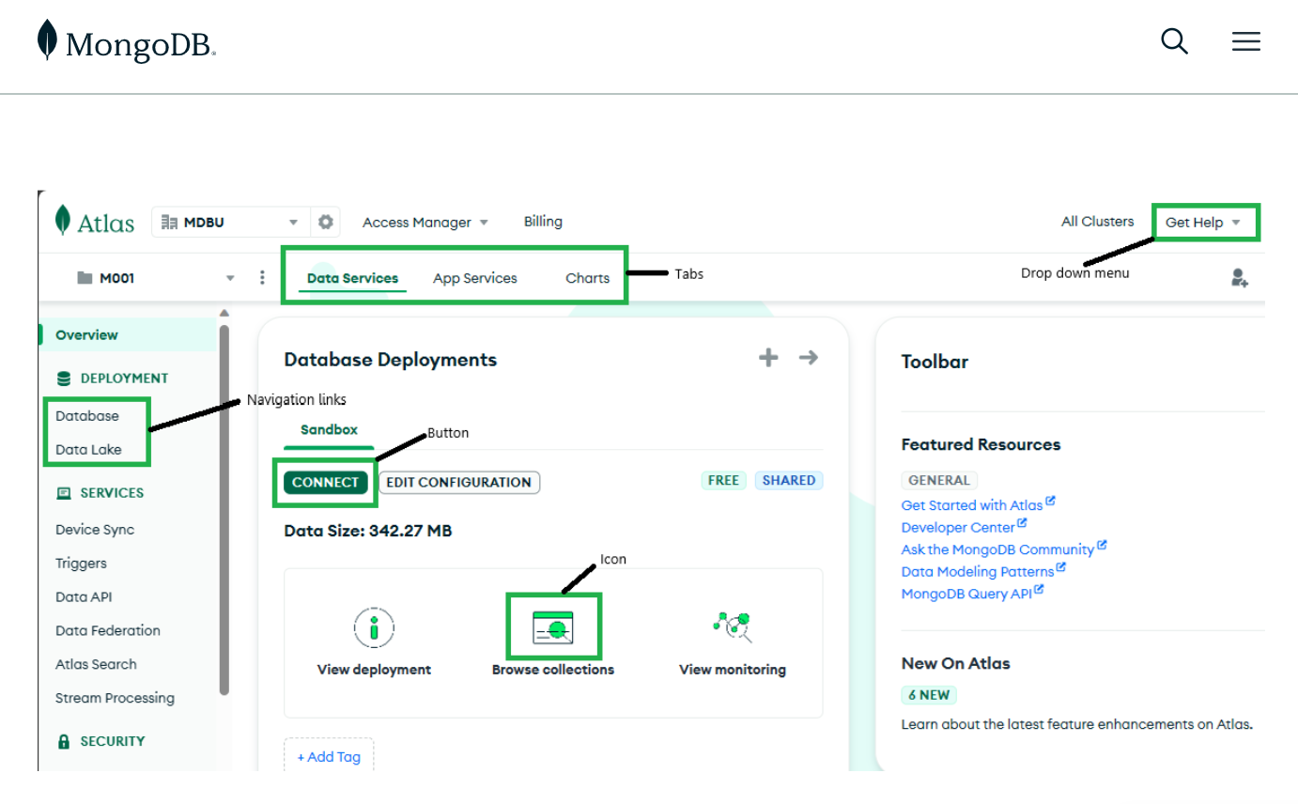Click the CONNECT button
1298x804 pixels.
(x=326, y=482)
